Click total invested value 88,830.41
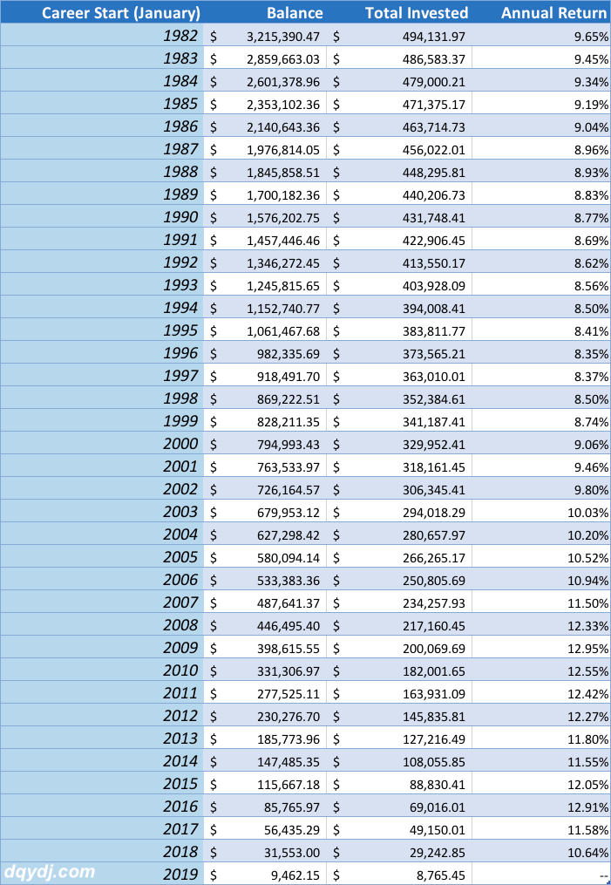Image resolution: width=611 pixels, height=885 pixels. [x=399, y=783]
